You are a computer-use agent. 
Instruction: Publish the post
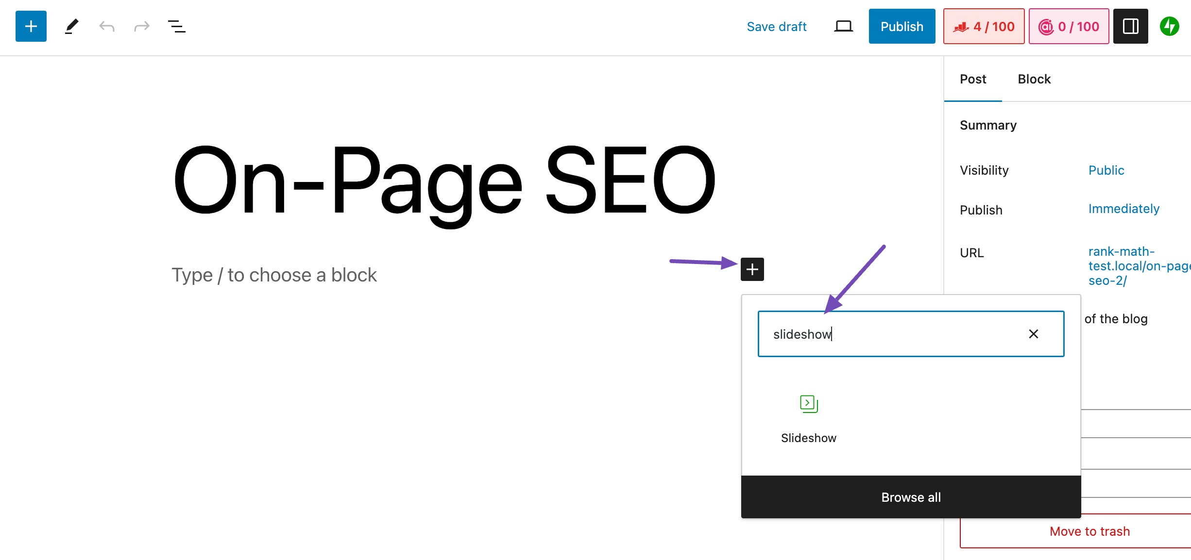click(902, 26)
